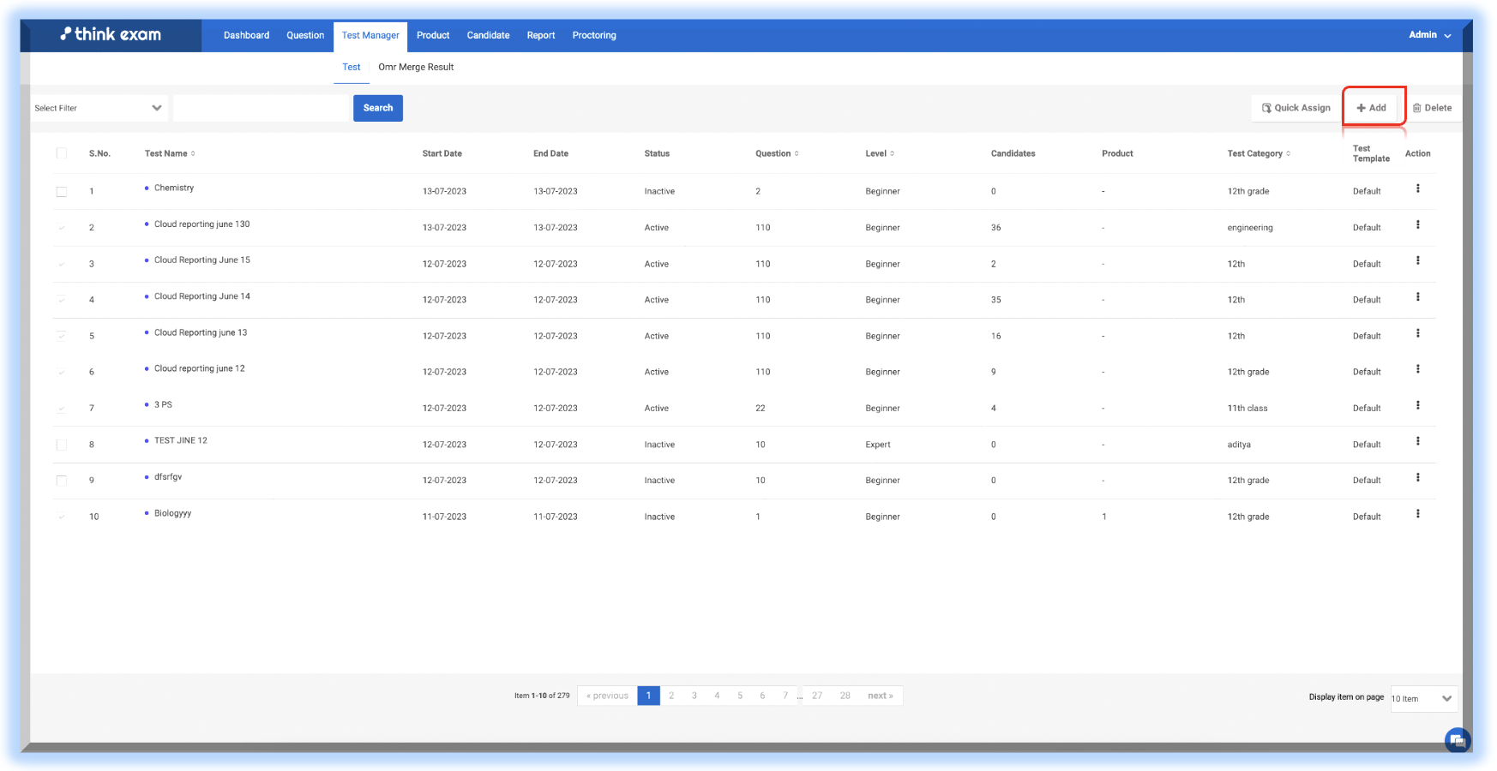This screenshot has height=771, width=1497.
Task: Open the Candidate menu
Action: click(x=488, y=35)
